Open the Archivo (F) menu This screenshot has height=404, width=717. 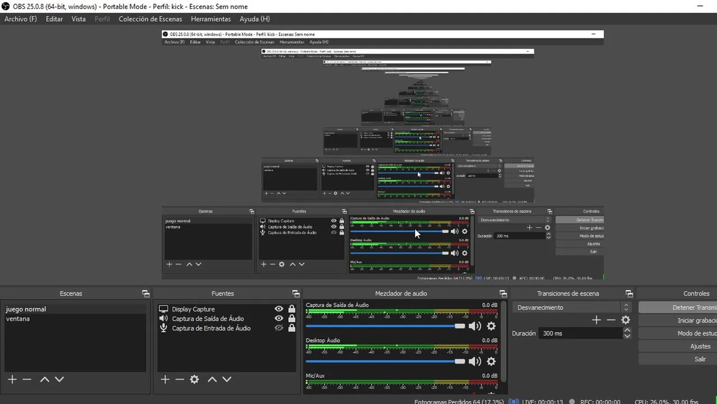click(21, 19)
